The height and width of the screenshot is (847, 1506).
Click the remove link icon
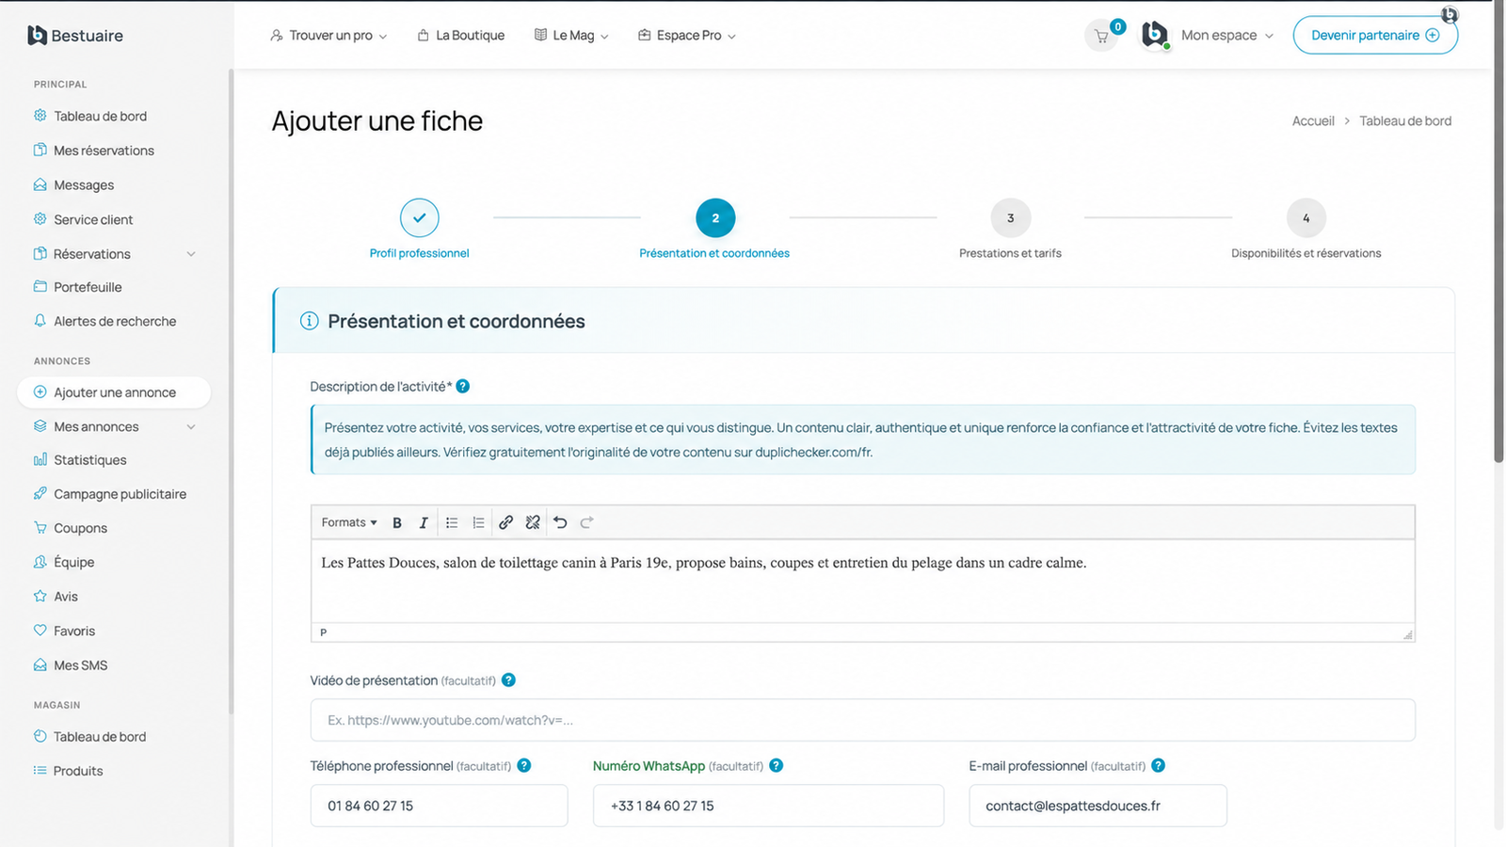coord(533,522)
